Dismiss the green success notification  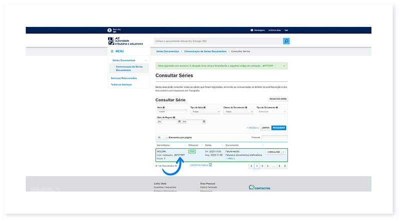pyautogui.click(x=284, y=65)
